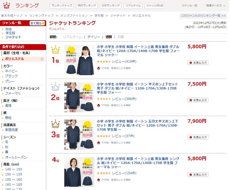
Task: Click the star ratings of the 419-review item
Action: [103, 61]
